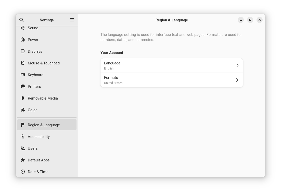The height and width of the screenshot is (194, 281).
Task: Select Displays in the sidebar
Action: (47, 51)
